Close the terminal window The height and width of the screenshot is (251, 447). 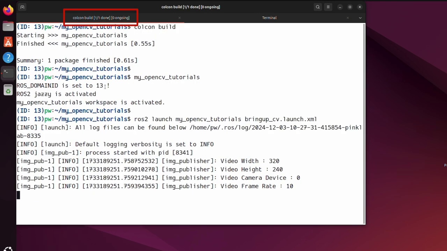pos(360,7)
